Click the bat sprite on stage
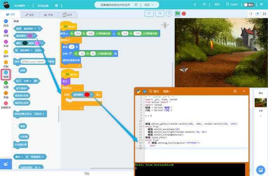 pos(184,69)
